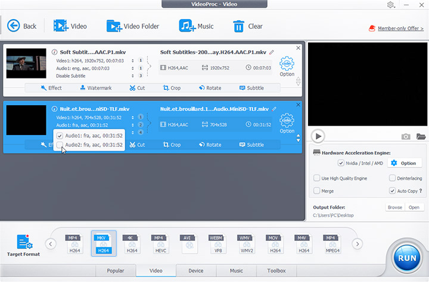Open settings gear in title bar
This screenshot has height=282, width=429.
tap(390, 5)
